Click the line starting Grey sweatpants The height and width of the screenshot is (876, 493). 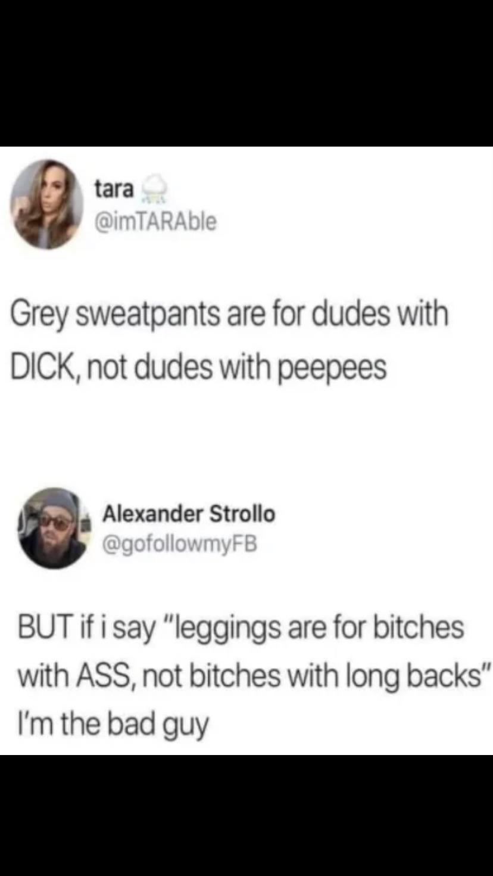point(229,315)
